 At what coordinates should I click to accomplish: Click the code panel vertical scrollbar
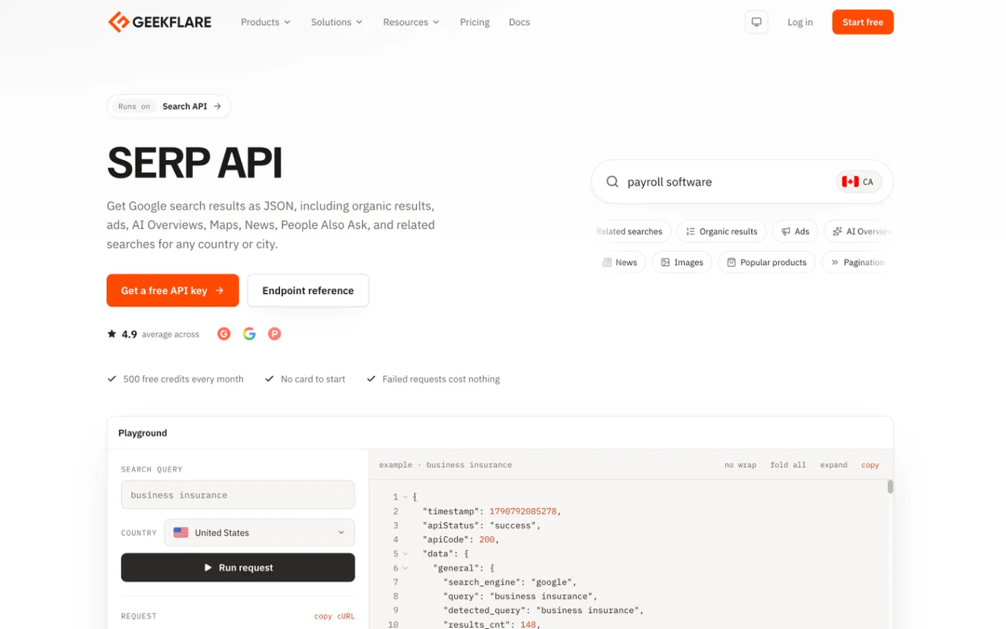[890, 486]
